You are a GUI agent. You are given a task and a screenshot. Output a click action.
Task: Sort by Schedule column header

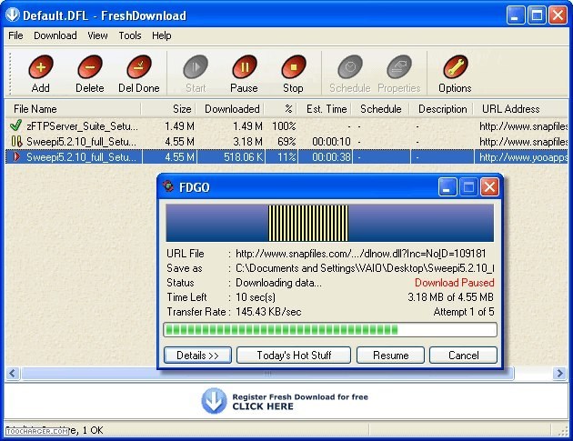[381, 109]
